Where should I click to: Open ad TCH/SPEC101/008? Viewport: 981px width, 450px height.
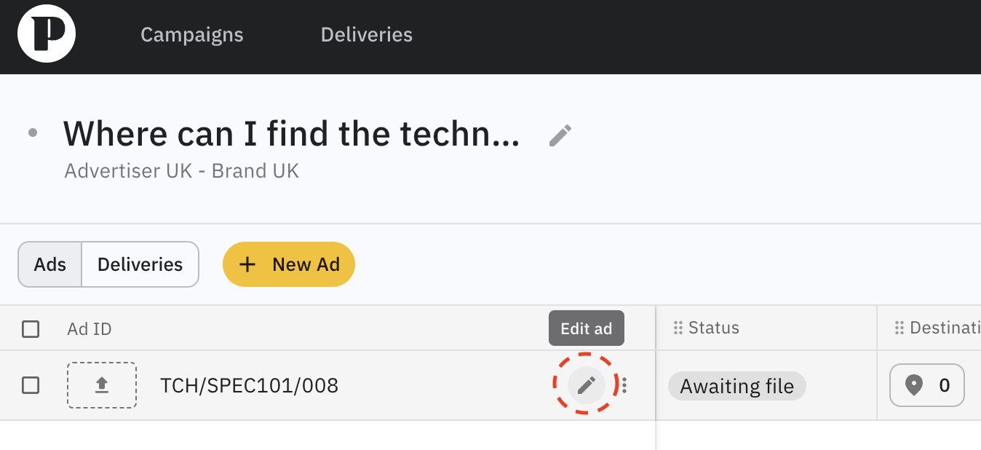point(249,385)
